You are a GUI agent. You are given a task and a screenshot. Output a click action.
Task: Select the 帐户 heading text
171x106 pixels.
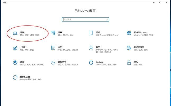click(x=98, y=47)
